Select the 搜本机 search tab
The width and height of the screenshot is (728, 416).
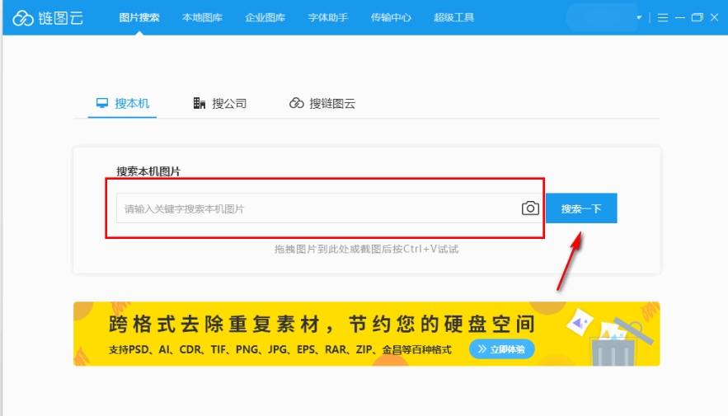(123, 104)
